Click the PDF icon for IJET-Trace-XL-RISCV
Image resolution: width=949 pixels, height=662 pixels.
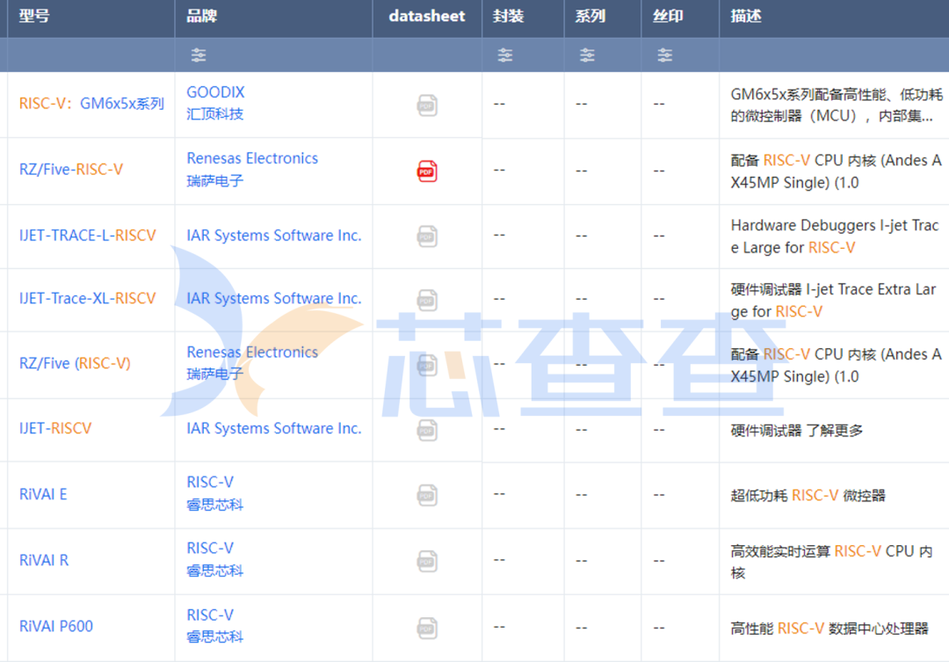pos(427,300)
